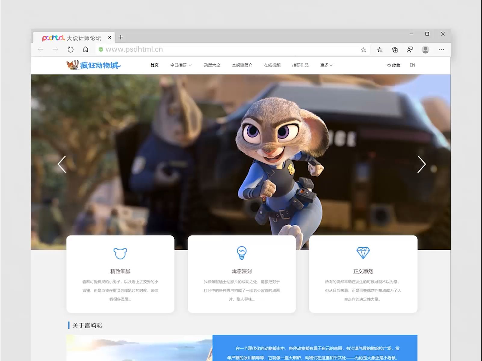482x361 pixels.
Task: Click the 正义凛然 card title
Action: click(x=363, y=271)
